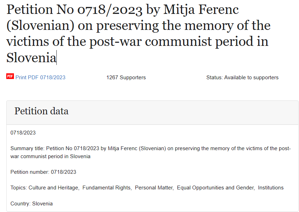Click the word Slovenia ending the heading
The width and height of the screenshot is (299, 212).
[31, 58]
